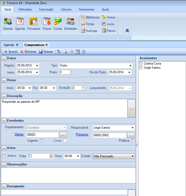
Task: Click the coins with arrow toolbar icon
Action: [59, 52]
